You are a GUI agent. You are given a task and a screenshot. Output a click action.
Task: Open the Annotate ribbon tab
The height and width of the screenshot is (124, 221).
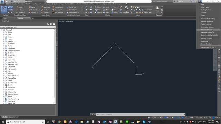coord(21,4)
